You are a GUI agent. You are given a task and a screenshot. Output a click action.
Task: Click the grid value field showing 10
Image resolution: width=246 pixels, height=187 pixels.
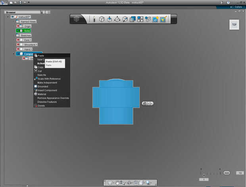tap(240, 173)
